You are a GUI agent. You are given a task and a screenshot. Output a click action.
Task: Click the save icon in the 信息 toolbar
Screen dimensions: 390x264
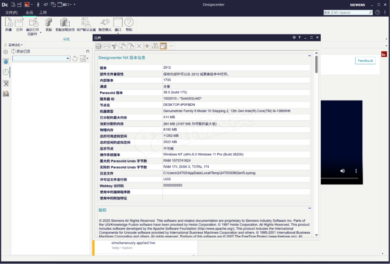pos(98,46)
